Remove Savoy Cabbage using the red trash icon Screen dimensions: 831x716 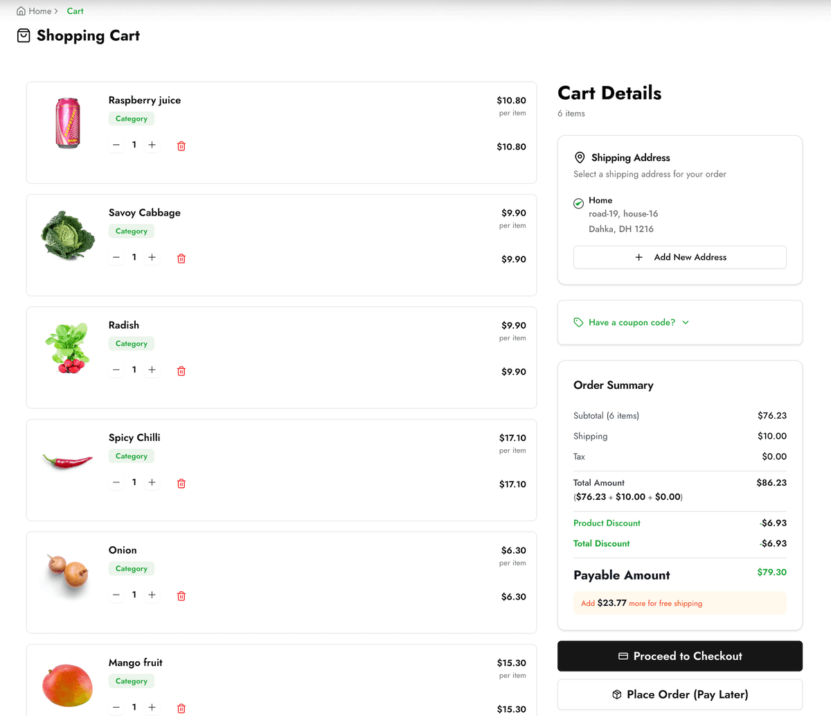click(x=181, y=259)
